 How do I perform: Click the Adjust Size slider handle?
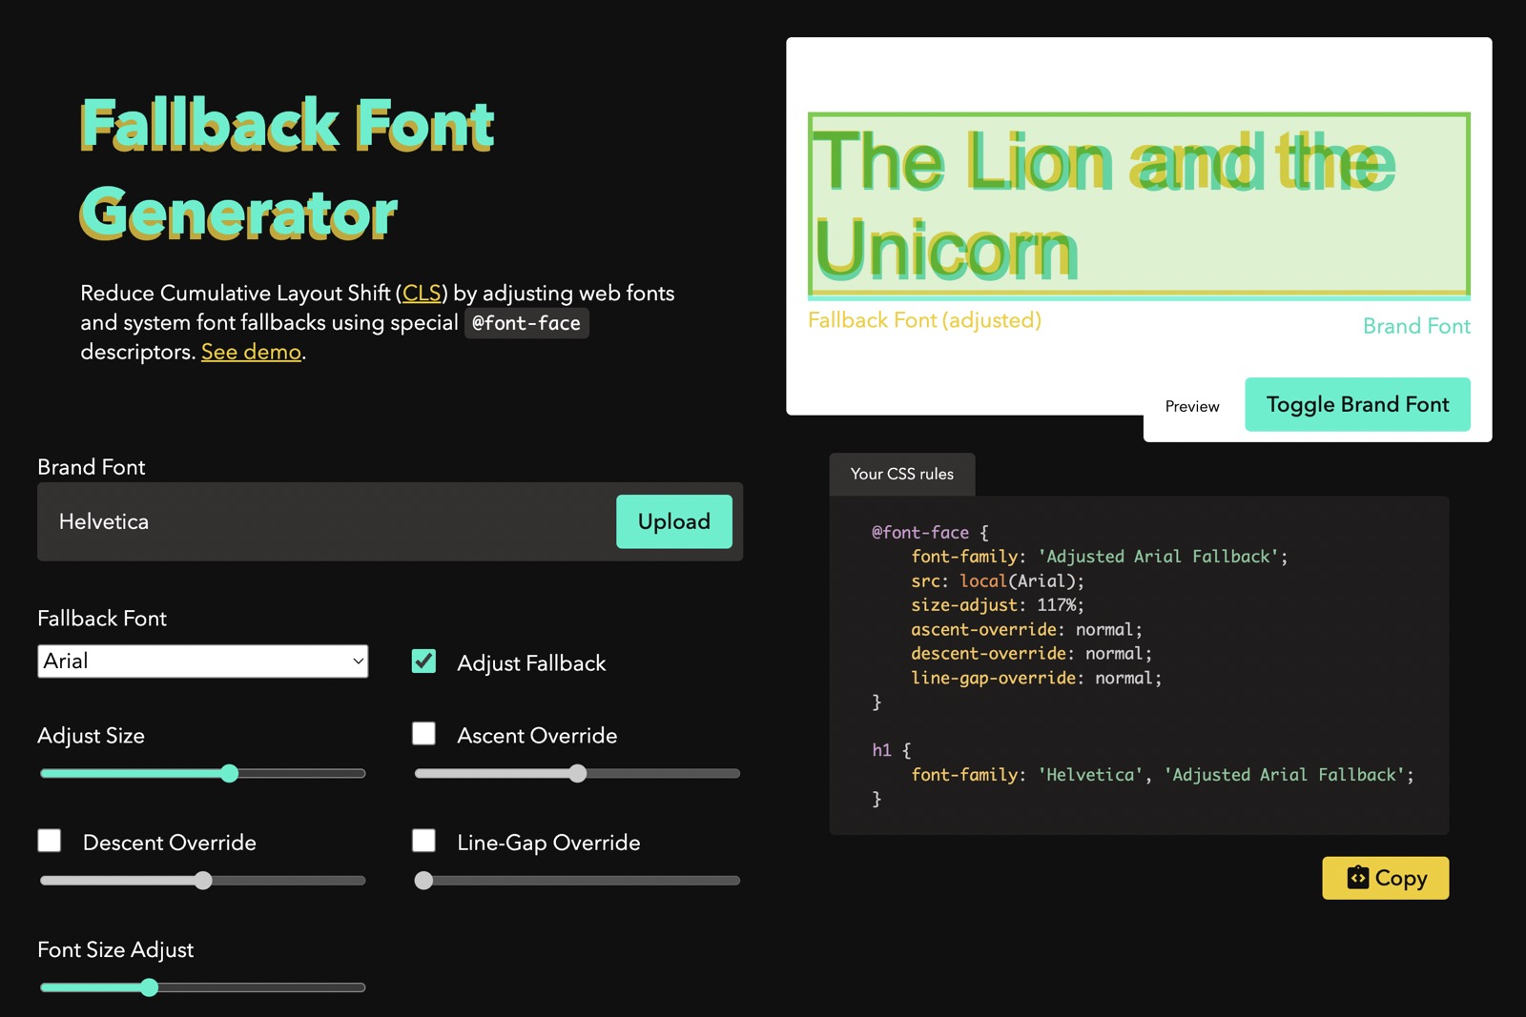[229, 774]
